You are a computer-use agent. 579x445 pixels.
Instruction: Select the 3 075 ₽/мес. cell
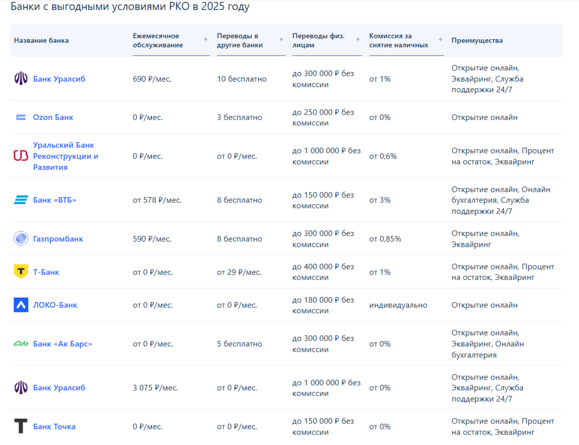click(x=156, y=387)
